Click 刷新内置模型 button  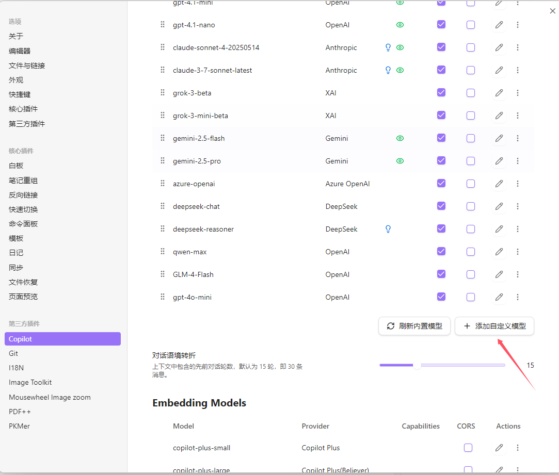click(x=414, y=326)
